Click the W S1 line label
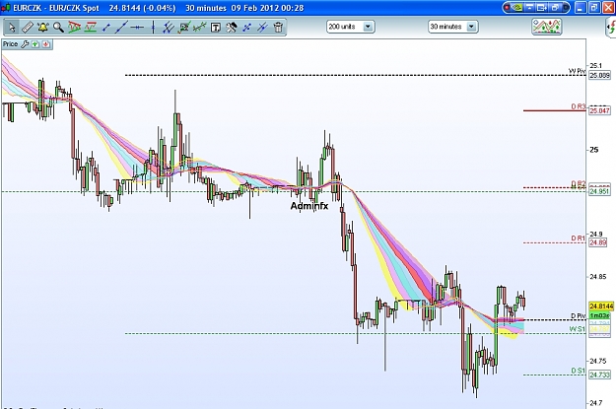The width and height of the screenshot is (616, 409). 578,329
